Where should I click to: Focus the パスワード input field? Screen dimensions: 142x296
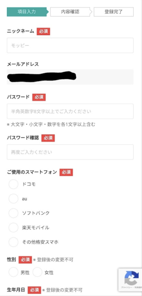[x=70, y=111]
